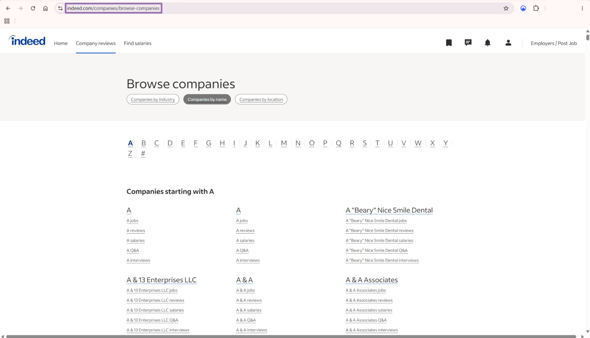Open A & 13 Enterprises LLC salaries
Screen dimensions: 590x338
[x=155, y=310]
